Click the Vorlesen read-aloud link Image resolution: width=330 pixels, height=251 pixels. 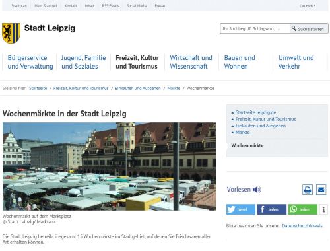(x=239, y=190)
